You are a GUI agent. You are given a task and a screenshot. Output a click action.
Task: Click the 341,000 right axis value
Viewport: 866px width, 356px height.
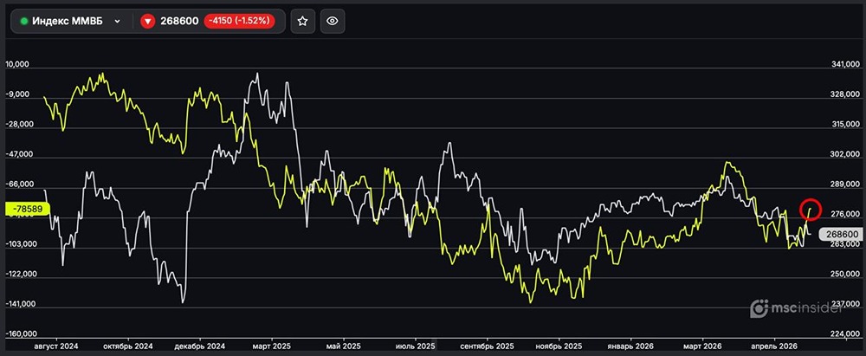click(x=845, y=65)
